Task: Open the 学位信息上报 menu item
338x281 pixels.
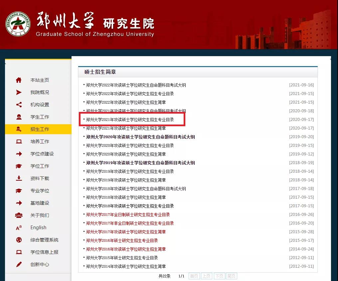Action: pos(44,252)
